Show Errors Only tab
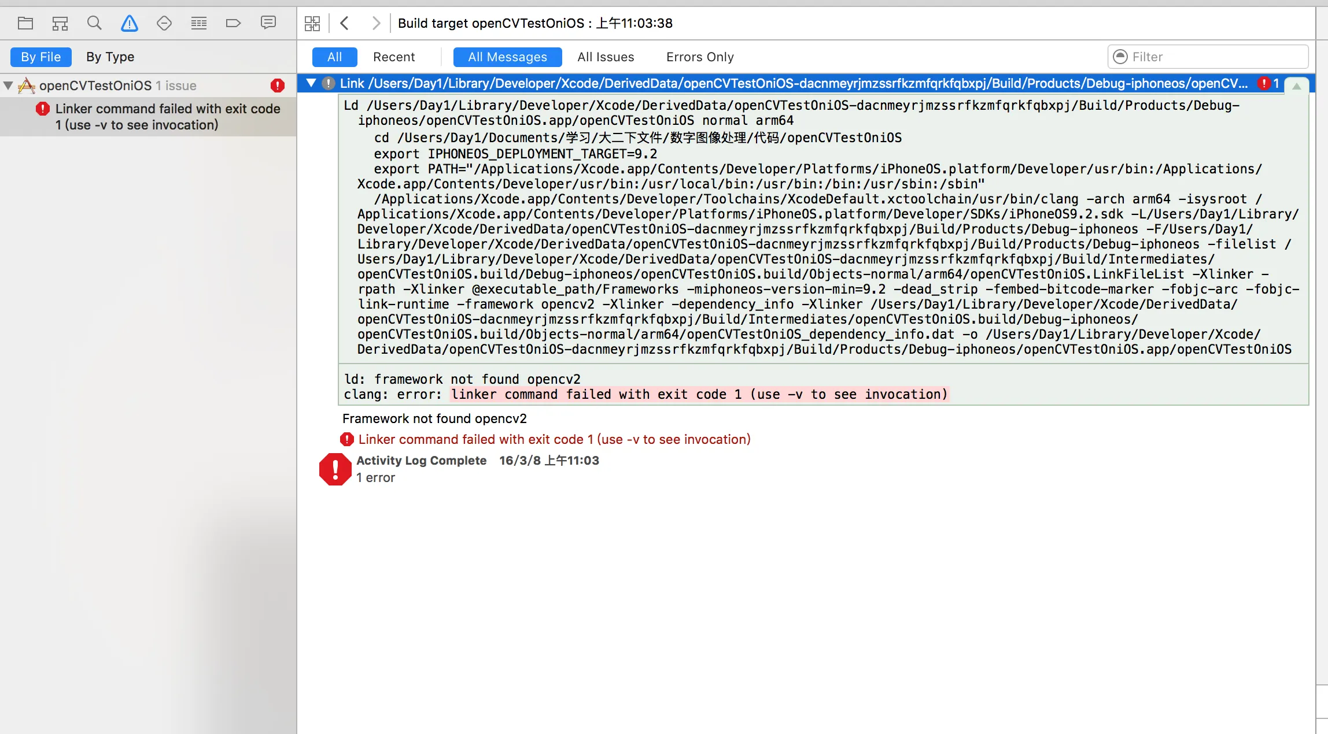Screen dimensions: 1328x734 coord(700,57)
